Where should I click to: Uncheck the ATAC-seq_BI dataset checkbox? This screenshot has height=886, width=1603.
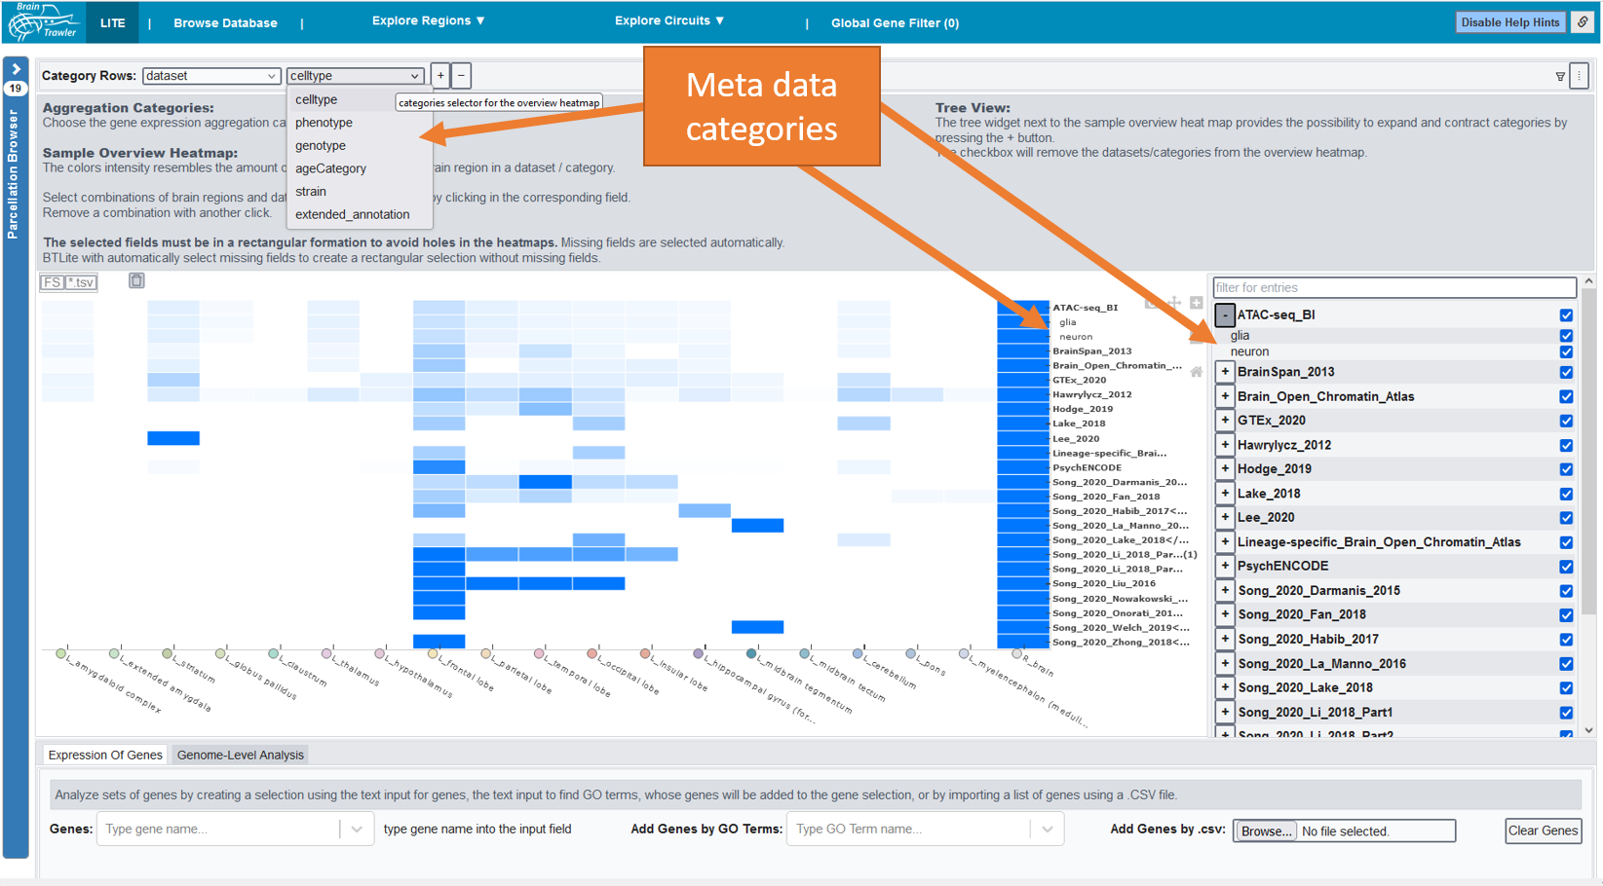(x=1566, y=315)
